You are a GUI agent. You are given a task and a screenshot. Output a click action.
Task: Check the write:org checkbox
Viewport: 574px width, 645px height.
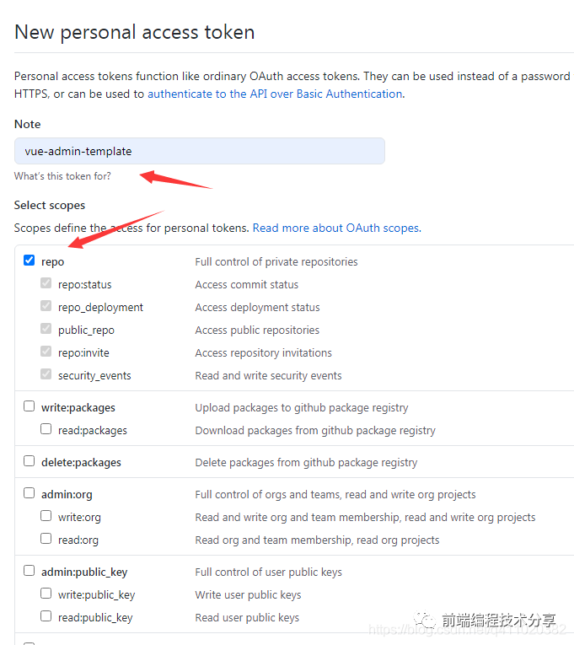coord(46,516)
